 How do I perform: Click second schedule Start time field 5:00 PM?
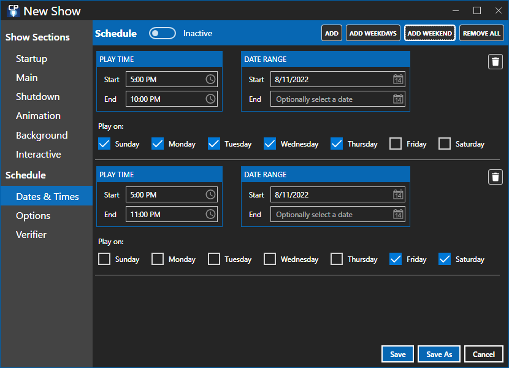tap(171, 194)
